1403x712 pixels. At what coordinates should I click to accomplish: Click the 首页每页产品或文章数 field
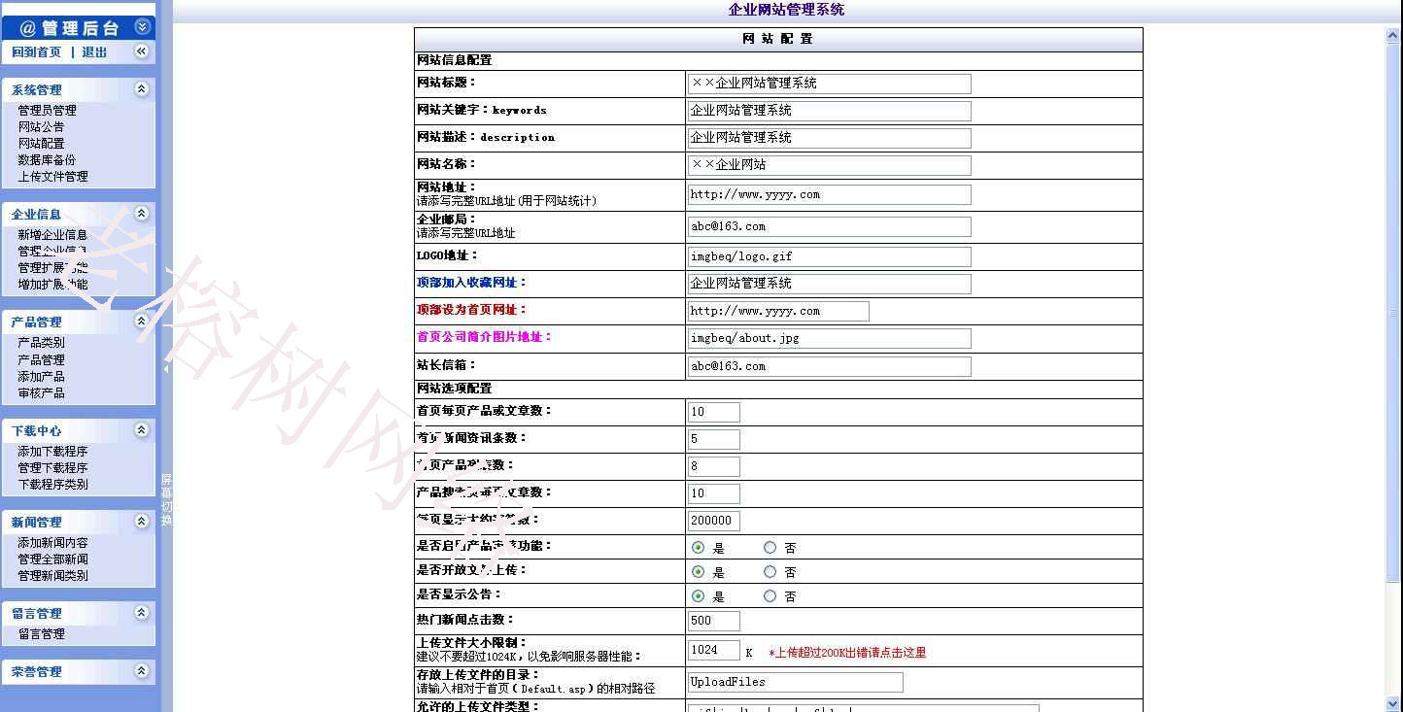[714, 412]
